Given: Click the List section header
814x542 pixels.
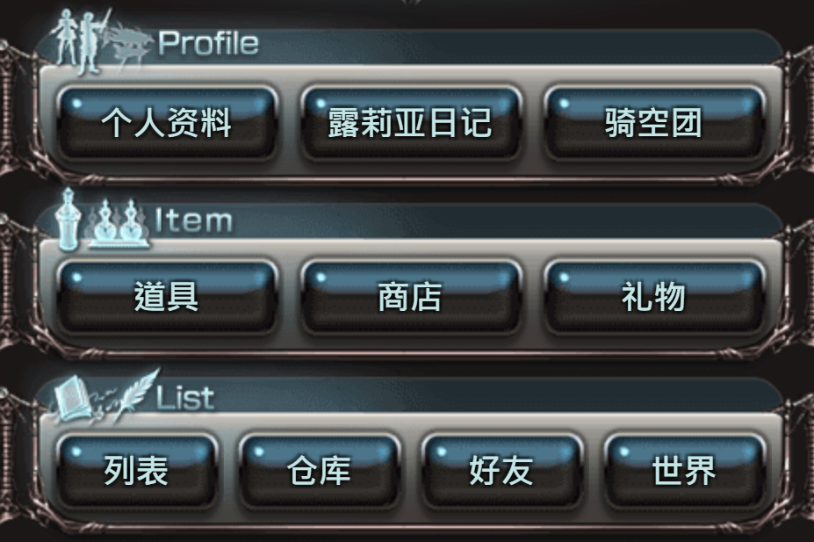Looking at the screenshot, I should point(185,398).
